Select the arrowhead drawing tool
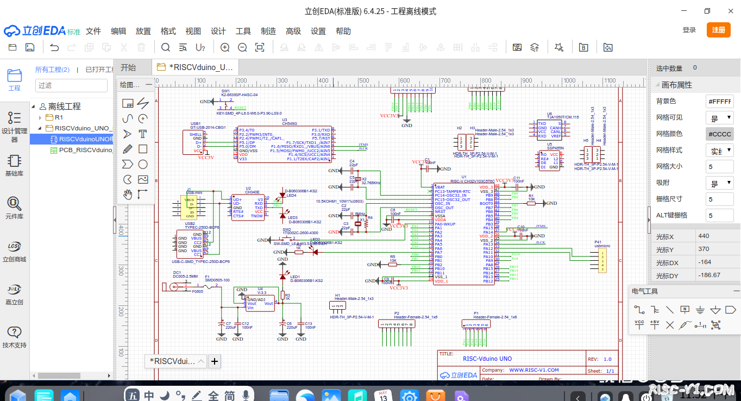 tap(128, 134)
